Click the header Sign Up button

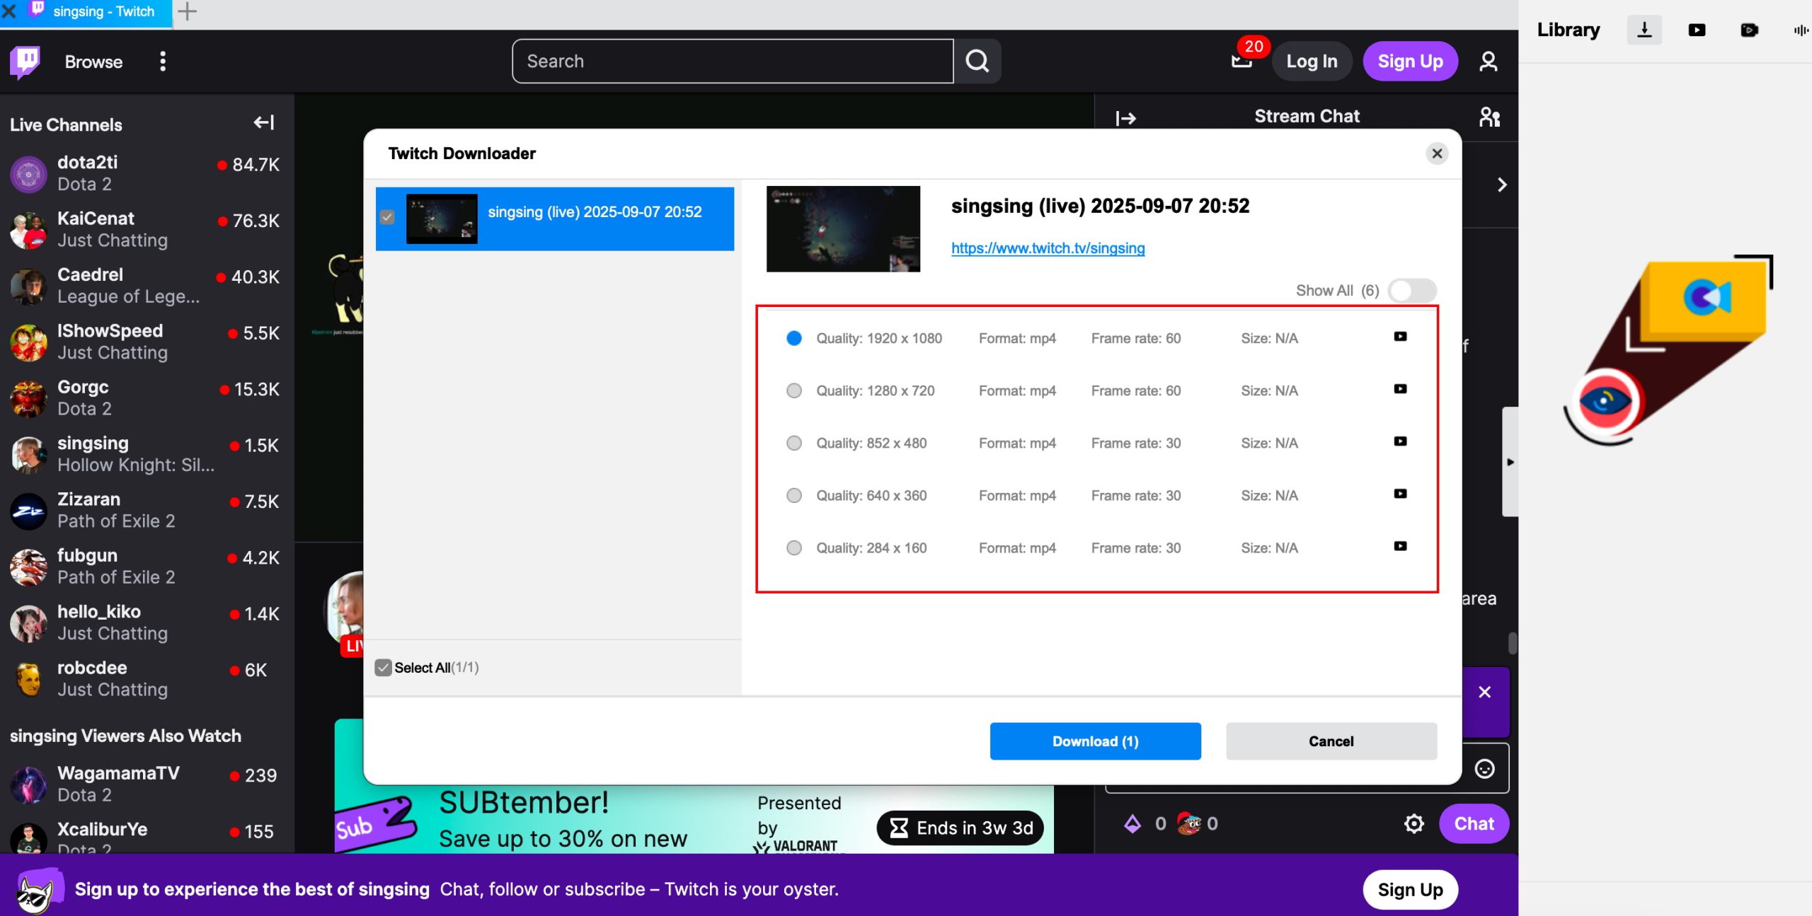click(x=1410, y=62)
